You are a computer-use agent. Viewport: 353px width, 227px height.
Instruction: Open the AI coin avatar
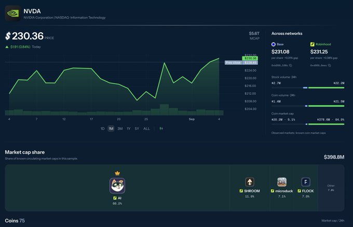117,186
